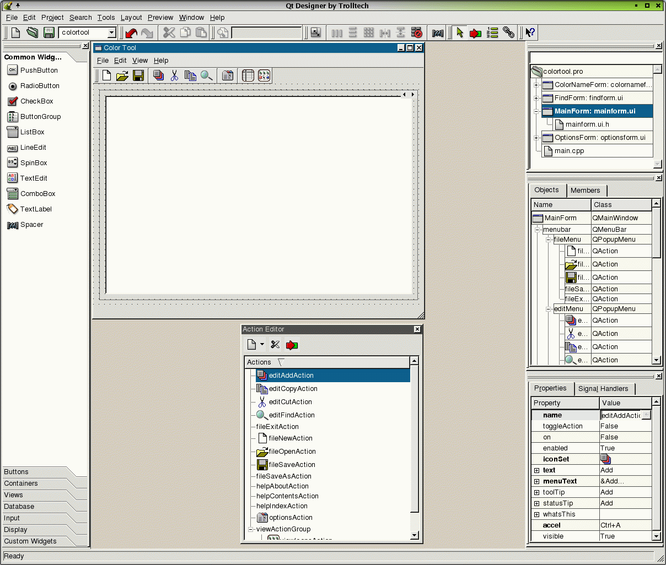Select OptionsForm: optionsform.ui in project tree

point(599,138)
